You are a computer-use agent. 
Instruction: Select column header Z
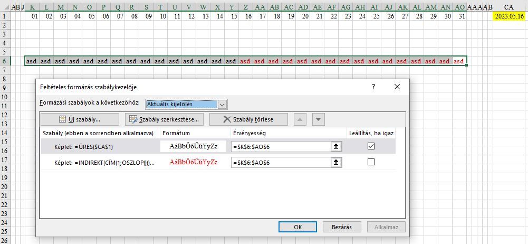tap(246, 7)
